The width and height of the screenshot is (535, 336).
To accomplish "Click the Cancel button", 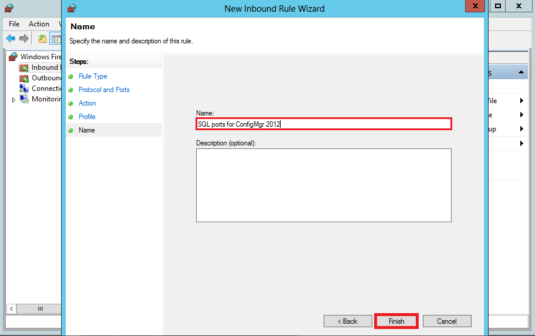I will [446, 321].
